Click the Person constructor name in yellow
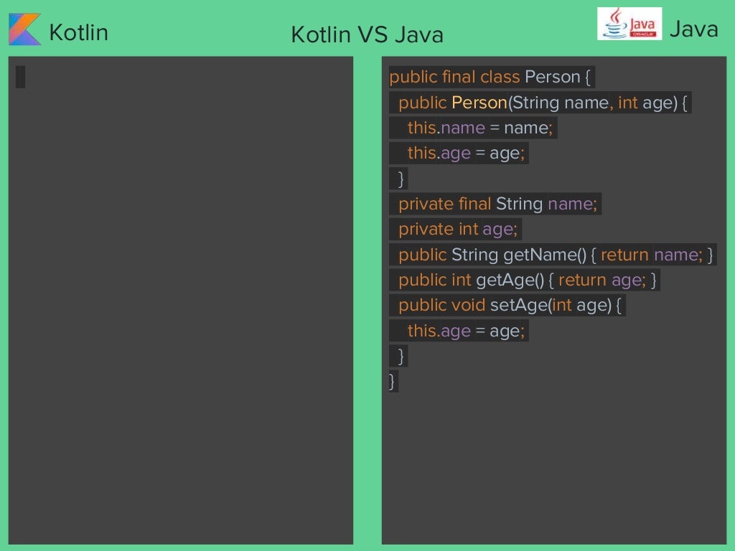This screenshot has width=735, height=551. tap(479, 103)
